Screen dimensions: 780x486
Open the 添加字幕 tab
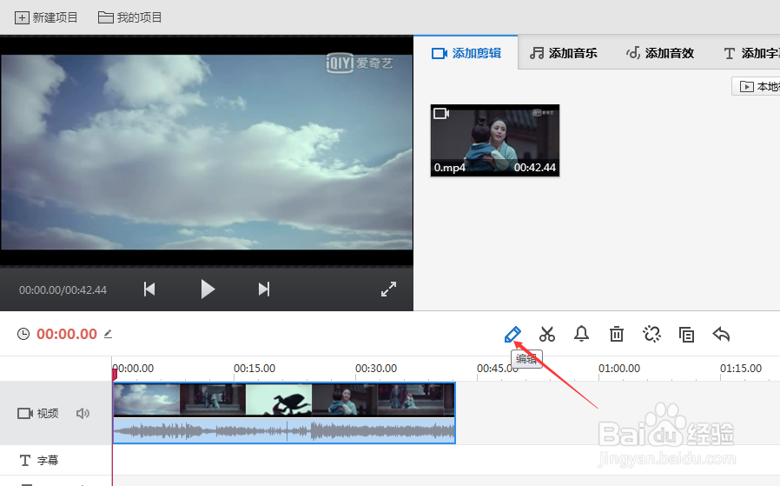click(x=751, y=53)
